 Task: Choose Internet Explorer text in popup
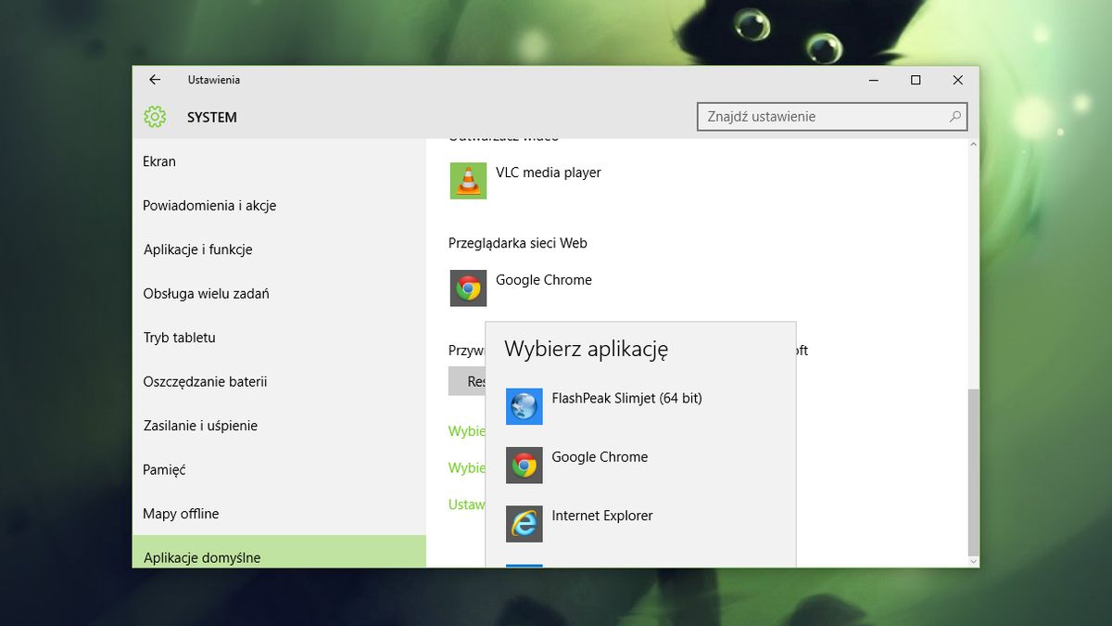point(602,516)
